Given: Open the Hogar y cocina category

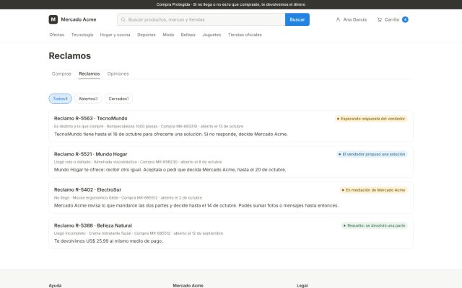Looking at the screenshot, I should 115,35.
